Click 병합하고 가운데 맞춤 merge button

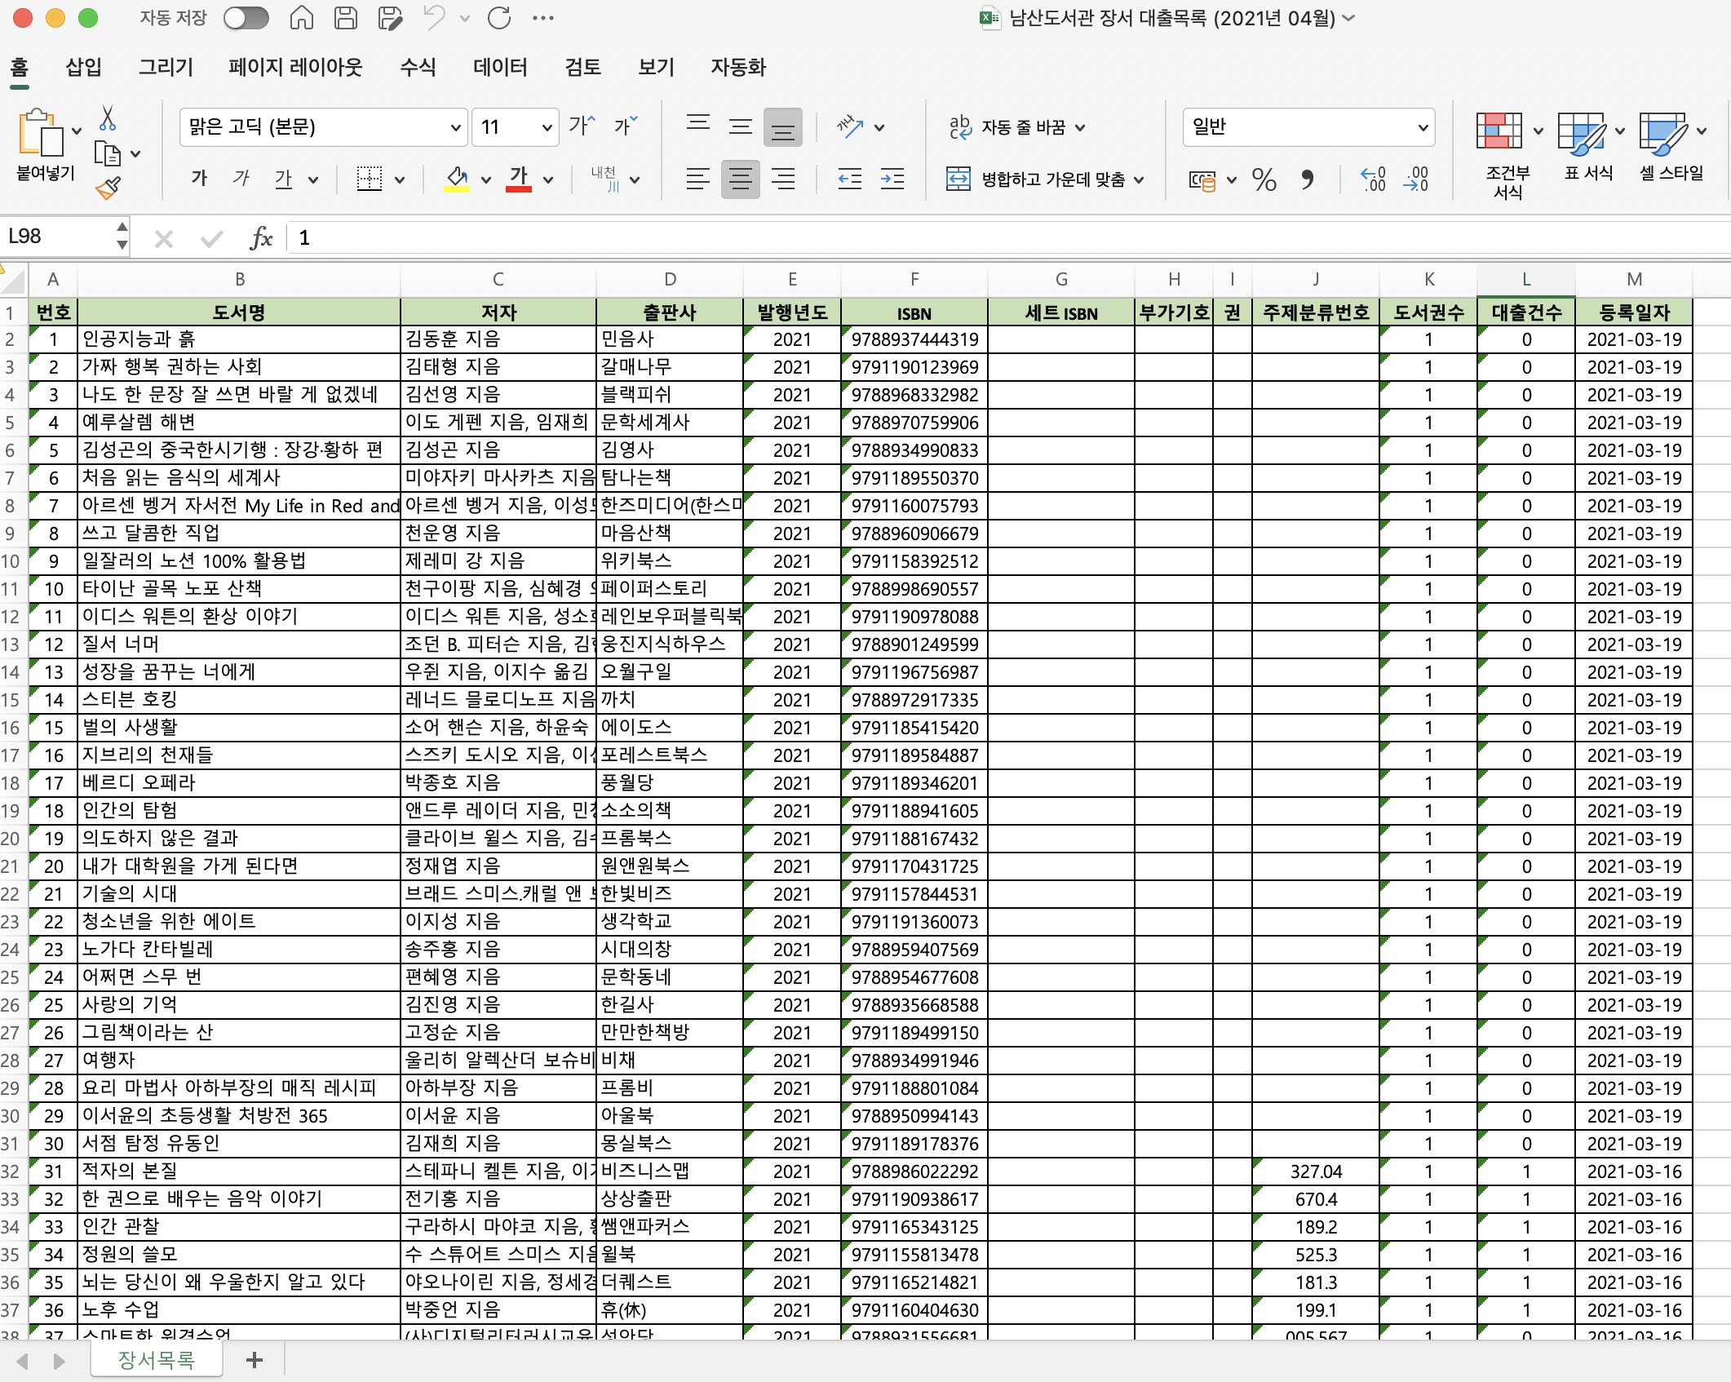tap(1043, 179)
